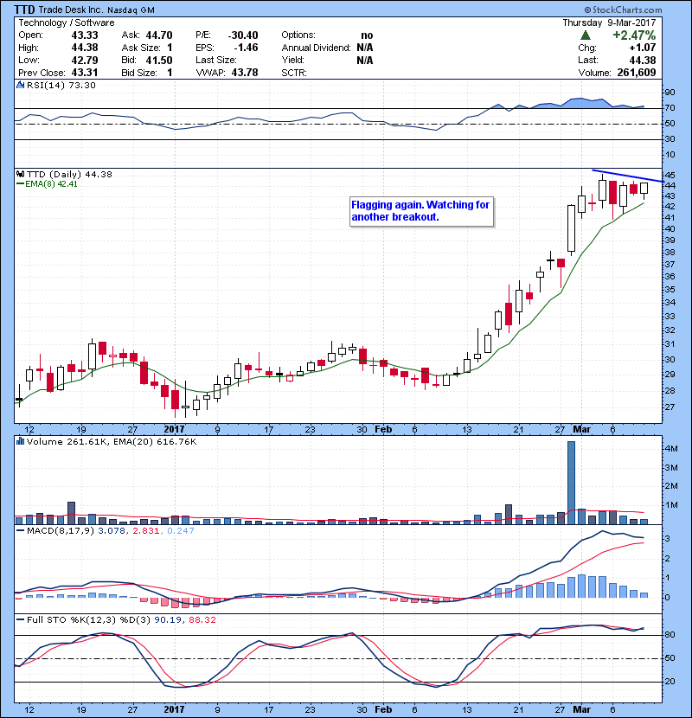The image size is (692, 718).
Task: Click the Options value no
Action: coord(367,35)
